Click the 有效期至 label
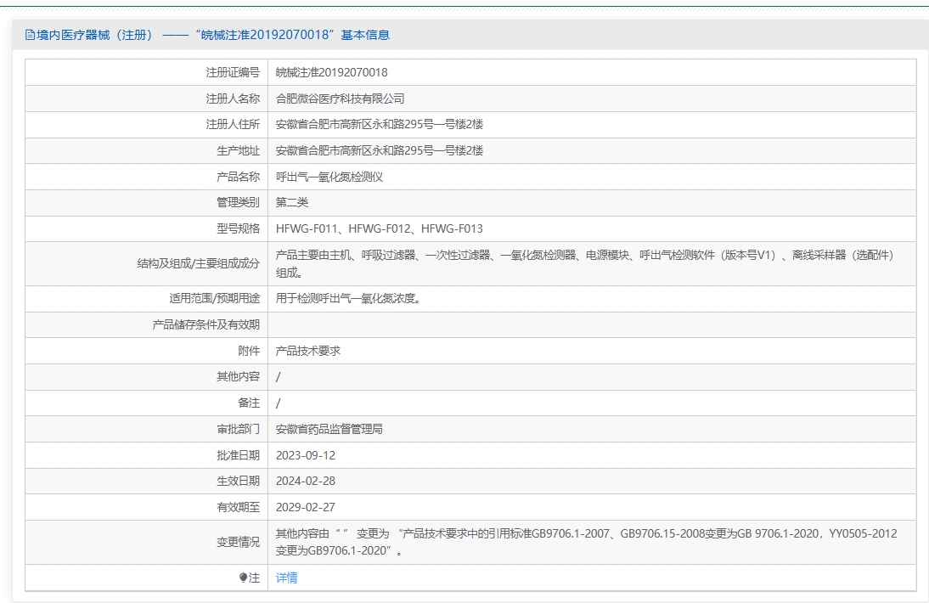Image resolution: width=929 pixels, height=603 pixels. [x=238, y=507]
